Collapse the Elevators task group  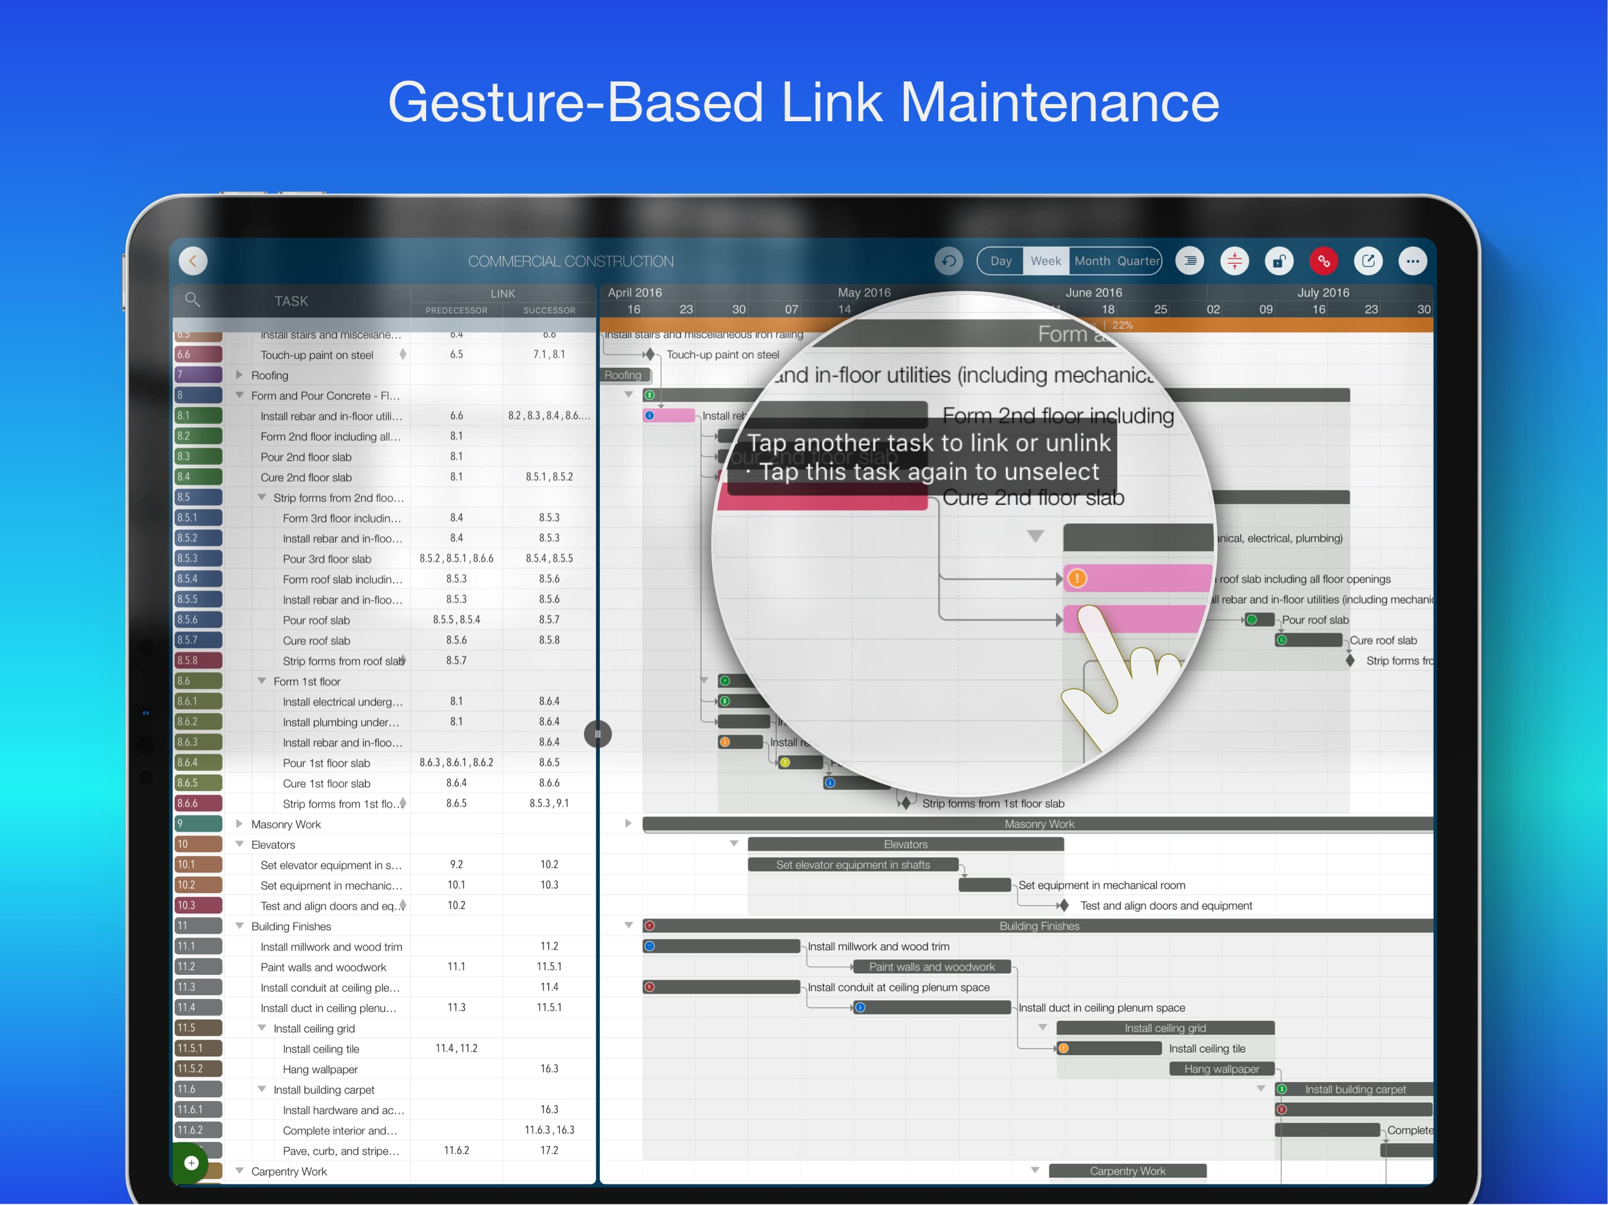pyautogui.click(x=239, y=844)
